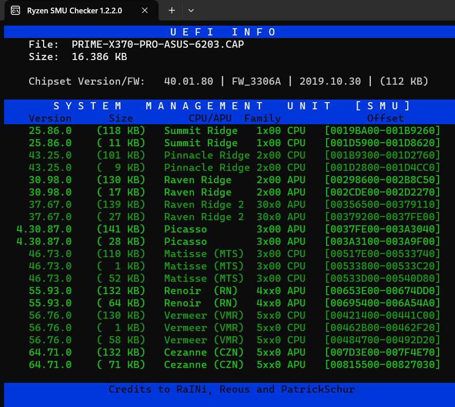Click the CPU/APU Family column header
The width and height of the screenshot is (455, 407).
[x=234, y=118]
